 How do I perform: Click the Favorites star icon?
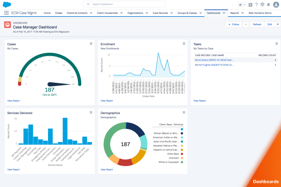coord(240,5)
